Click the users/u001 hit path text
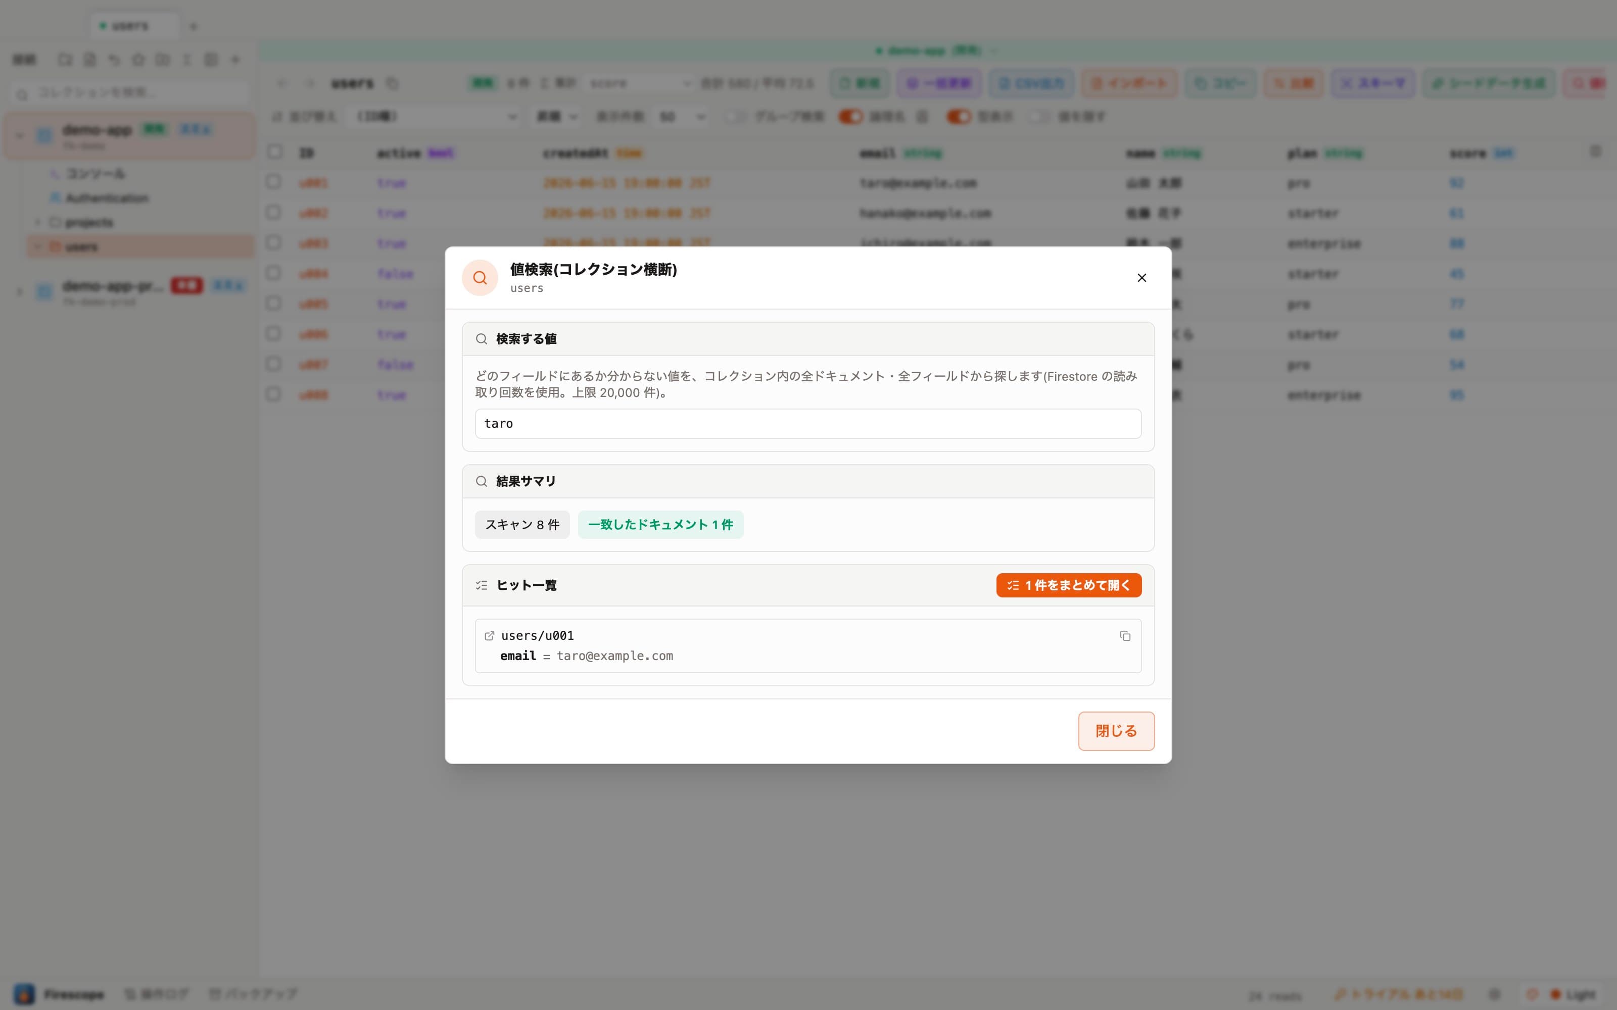 click(x=537, y=636)
